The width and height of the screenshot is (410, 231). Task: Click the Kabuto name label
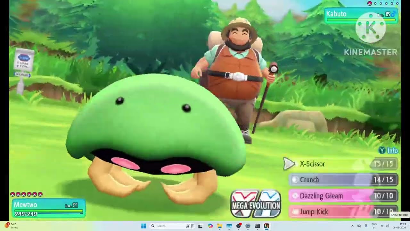pos(336,14)
